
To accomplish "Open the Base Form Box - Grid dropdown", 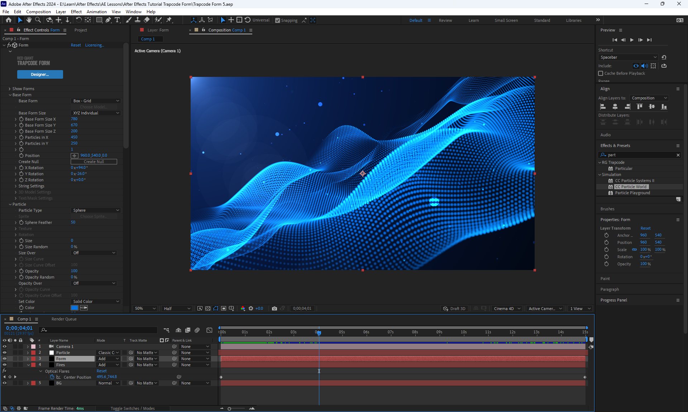I will tap(96, 101).
